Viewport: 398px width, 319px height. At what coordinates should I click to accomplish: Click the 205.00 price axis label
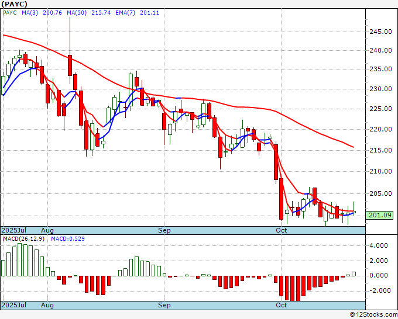point(380,193)
